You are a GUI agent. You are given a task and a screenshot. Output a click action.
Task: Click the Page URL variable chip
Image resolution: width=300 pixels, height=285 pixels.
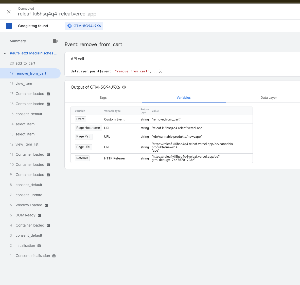click(x=83, y=147)
